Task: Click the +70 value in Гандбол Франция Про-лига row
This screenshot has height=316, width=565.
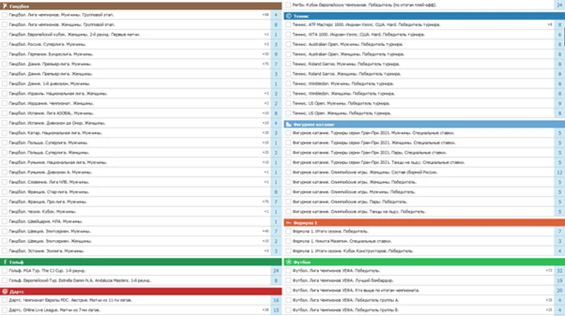Action: (266, 201)
